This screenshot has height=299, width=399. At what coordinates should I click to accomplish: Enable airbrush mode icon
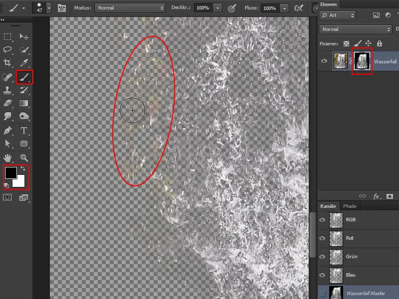tap(298, 8)
